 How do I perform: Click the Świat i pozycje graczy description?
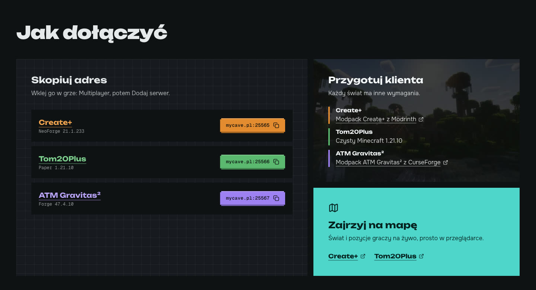pos(406,238)
